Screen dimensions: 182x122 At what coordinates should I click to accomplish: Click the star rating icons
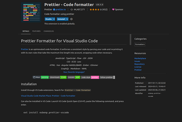click(x=96, y=10)
